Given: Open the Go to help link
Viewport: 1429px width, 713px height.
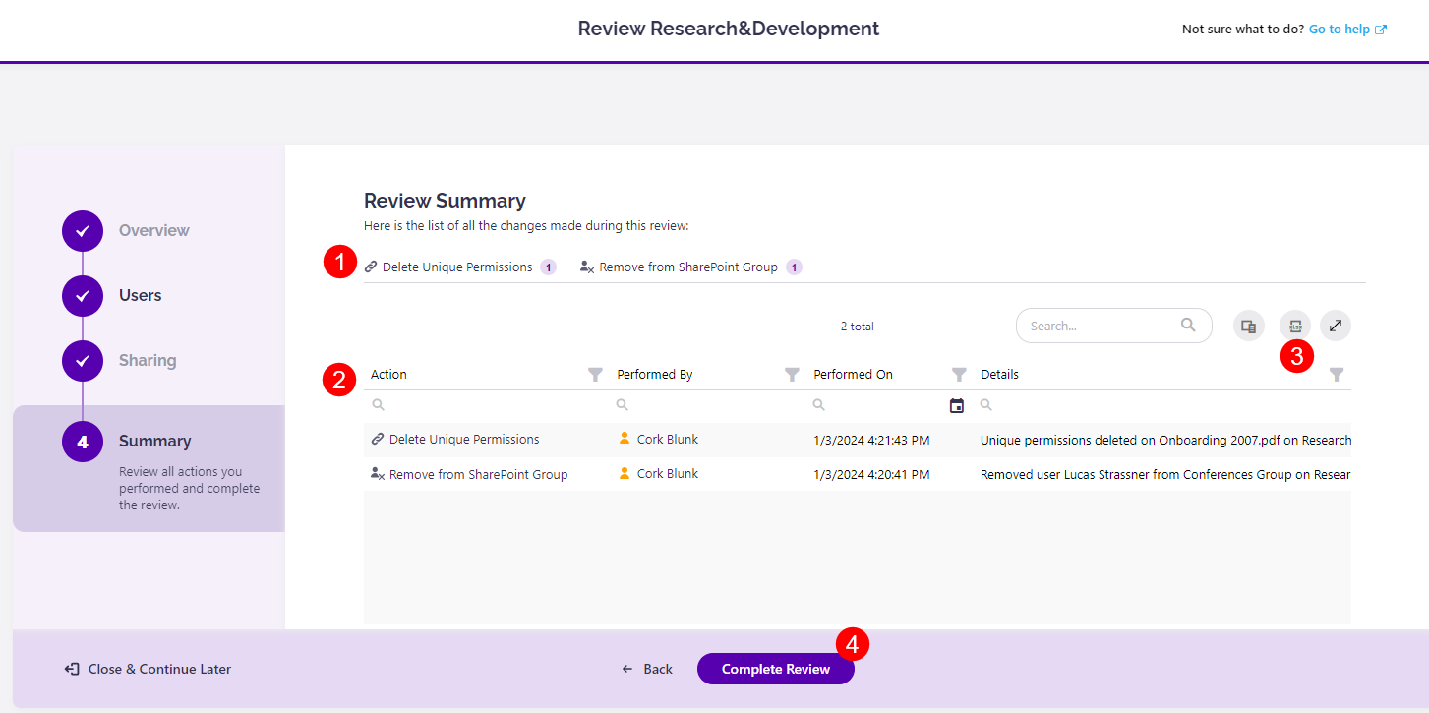Looking at the screenshot, I should 1340,29.
